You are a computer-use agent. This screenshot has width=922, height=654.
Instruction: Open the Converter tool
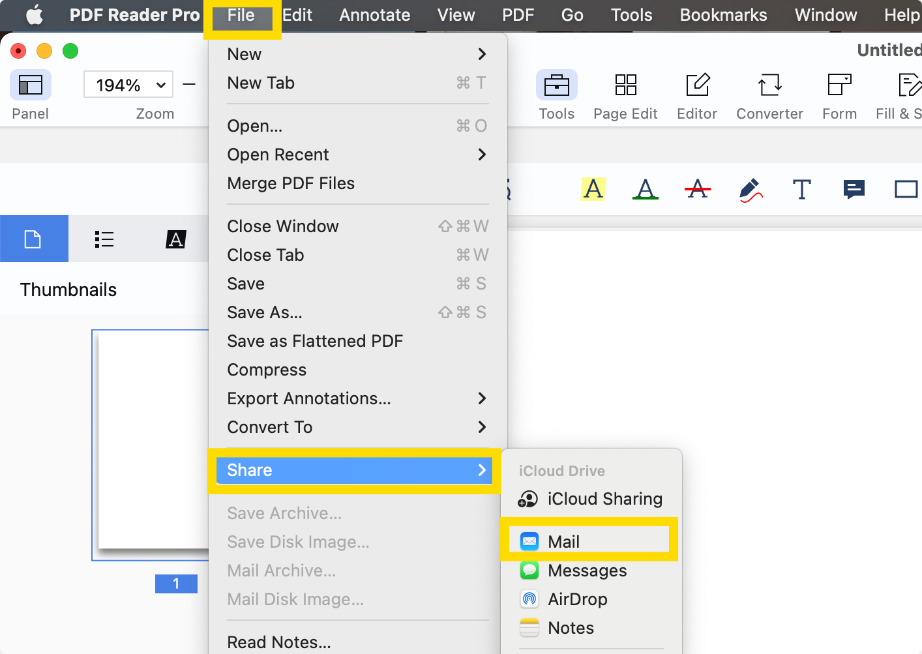tap(769, 85)
